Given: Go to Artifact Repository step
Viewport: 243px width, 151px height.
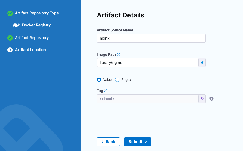Looking at the screenshot, I should (32, 38).
